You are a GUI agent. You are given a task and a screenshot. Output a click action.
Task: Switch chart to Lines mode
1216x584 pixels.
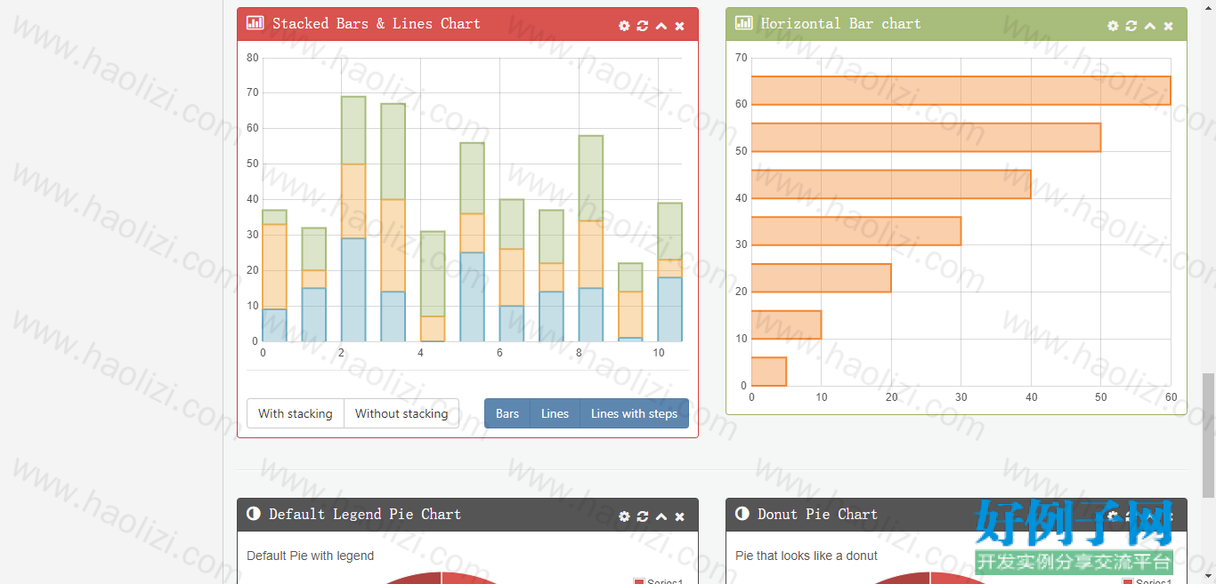pyautogui.click(x=555, y=413)
